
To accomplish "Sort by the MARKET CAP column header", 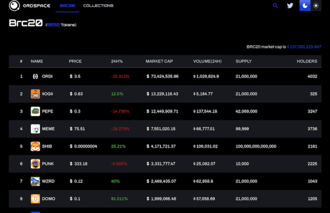I will (x=159, y=61).
